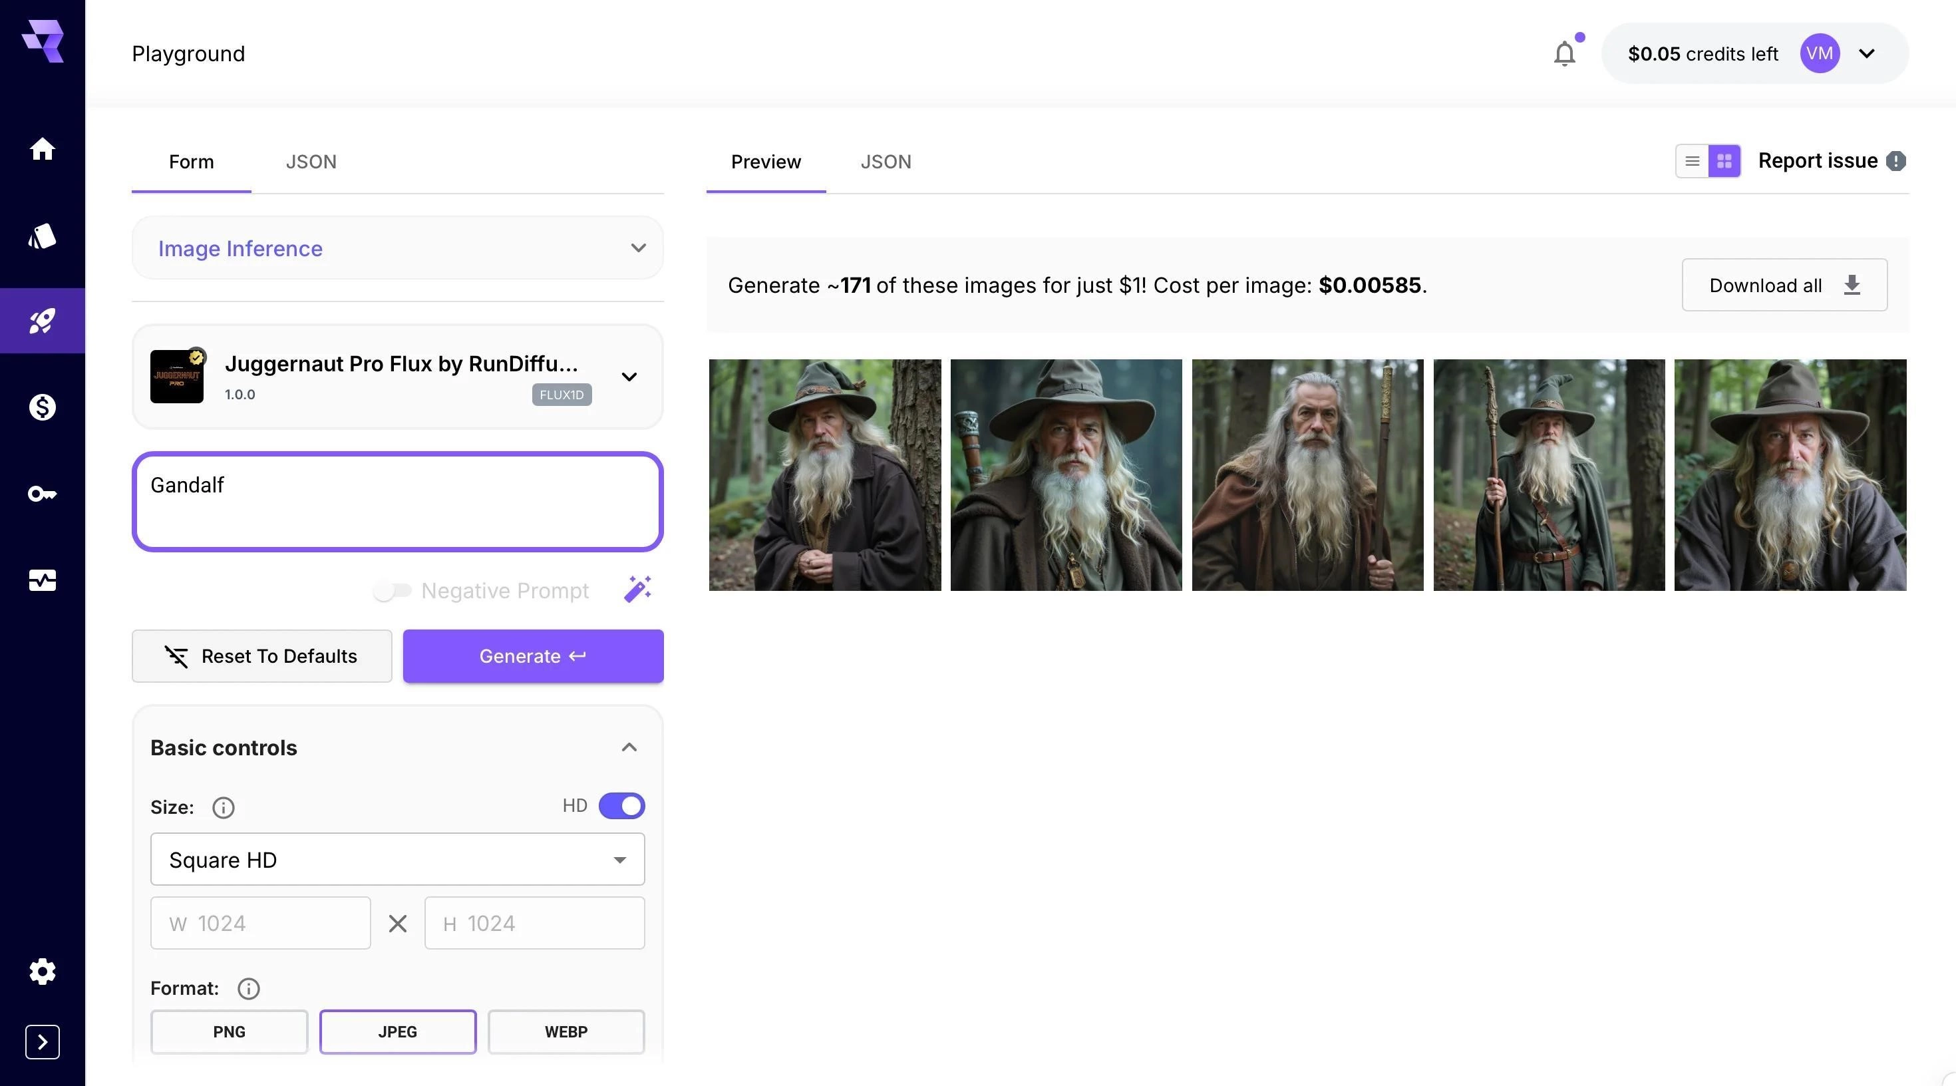Open the models cards icon in the sidebar
The height and width of the screenshot is (1086, 1956).
pos(43,236)
